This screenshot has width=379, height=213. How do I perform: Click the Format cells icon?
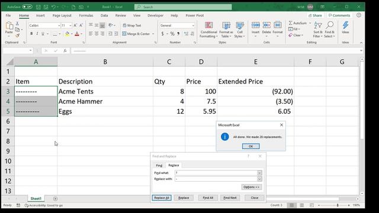point(278,25)
